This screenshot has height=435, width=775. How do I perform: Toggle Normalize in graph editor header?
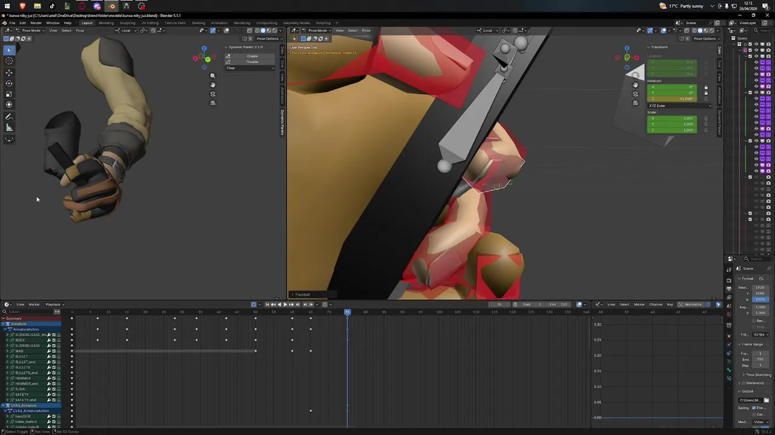(x=694, y=304)
